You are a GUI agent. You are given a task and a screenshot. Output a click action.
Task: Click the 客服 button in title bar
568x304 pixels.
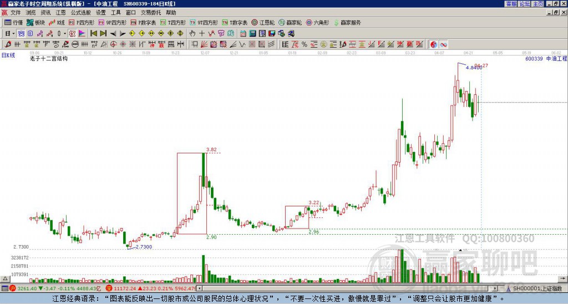click(511, 4)
